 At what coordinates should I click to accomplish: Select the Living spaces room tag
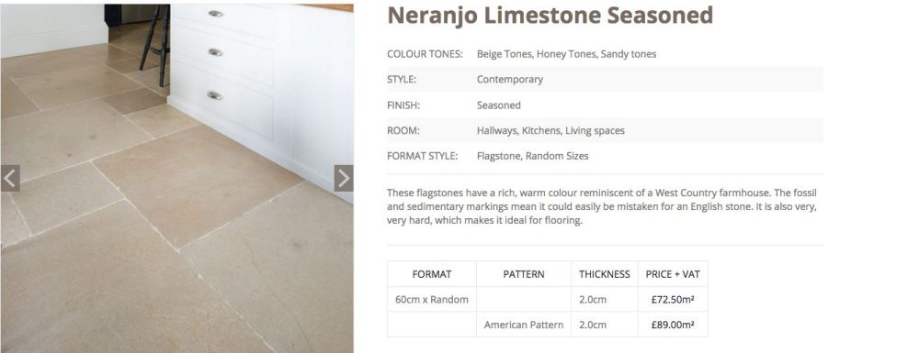click(x=595, y=131)
